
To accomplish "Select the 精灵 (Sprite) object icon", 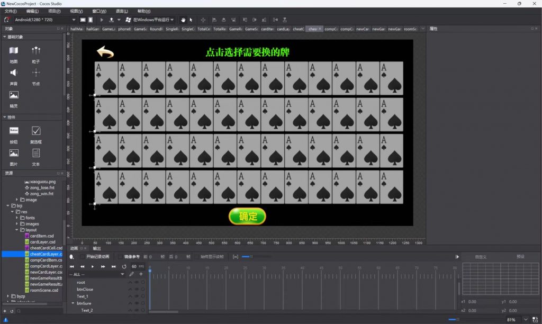I will point(14,96).
